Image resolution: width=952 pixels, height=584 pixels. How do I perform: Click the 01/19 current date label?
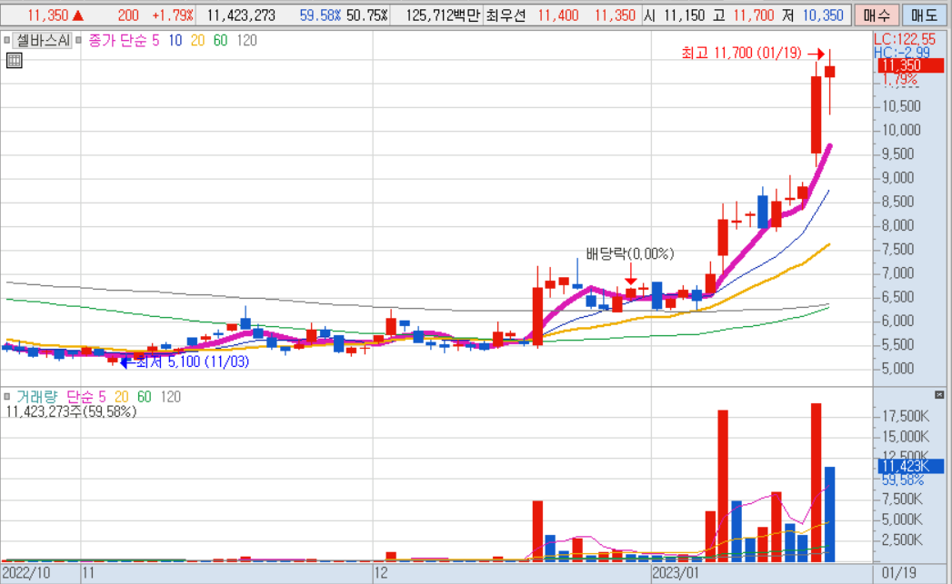pyautogui.click(x=899, y=573)
